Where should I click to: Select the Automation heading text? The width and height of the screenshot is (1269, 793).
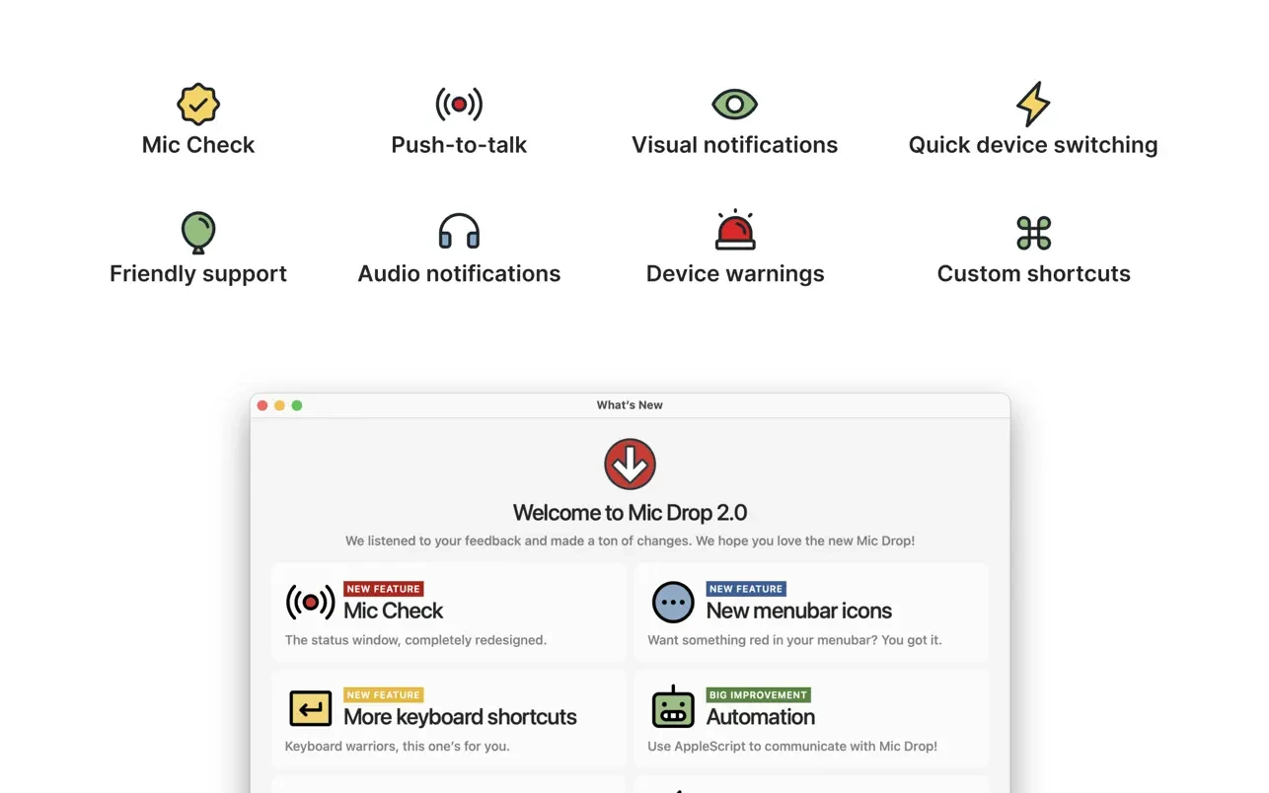760,717
